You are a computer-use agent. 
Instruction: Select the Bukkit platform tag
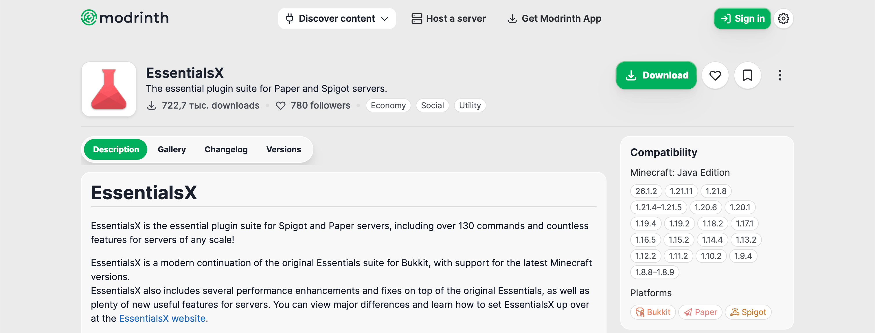click(653, 312)
